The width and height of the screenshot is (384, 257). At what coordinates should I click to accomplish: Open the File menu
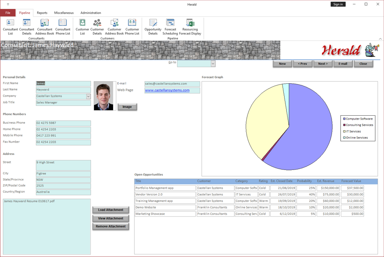pos(8,13)
